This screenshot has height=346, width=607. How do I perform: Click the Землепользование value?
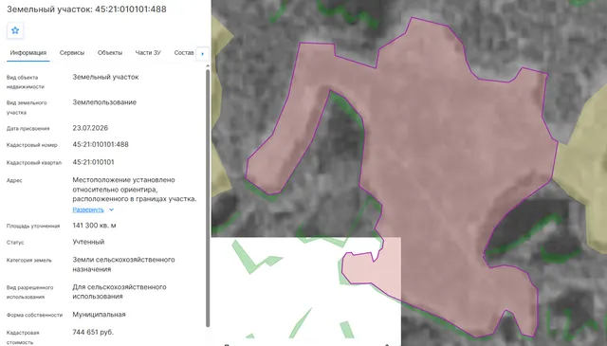pos(104,102)
